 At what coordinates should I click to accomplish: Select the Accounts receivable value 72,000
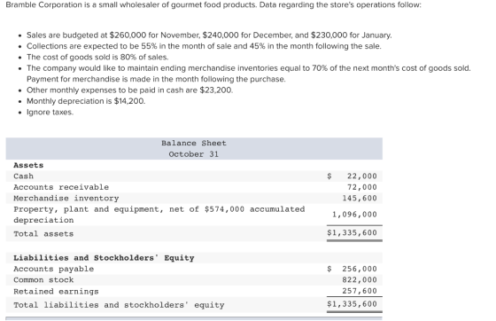362,187
